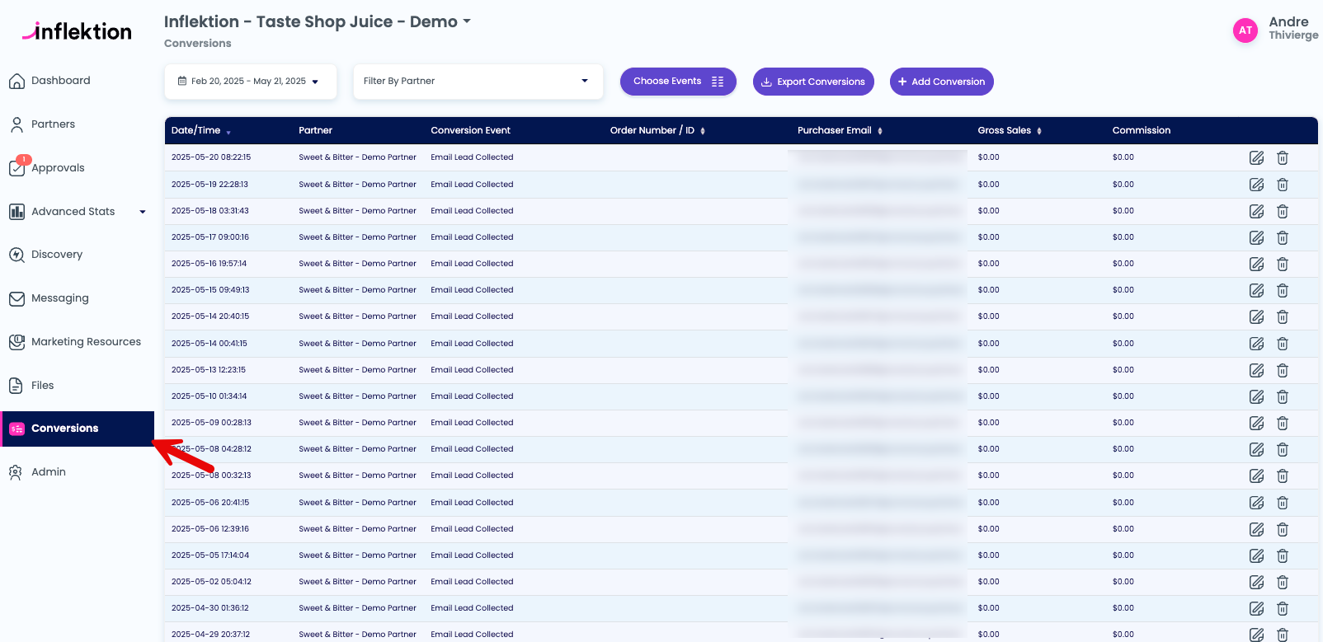Click the 2025-05-15 09:49:13 date cell
The image size is (1323, 642).
(210, 290)
